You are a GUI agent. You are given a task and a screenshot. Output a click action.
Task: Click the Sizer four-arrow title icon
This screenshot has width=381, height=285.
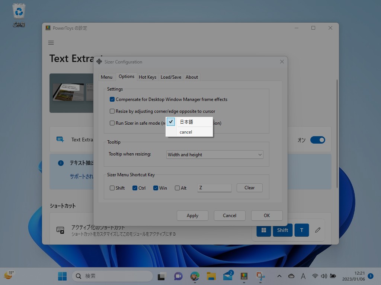click(99, 62)
